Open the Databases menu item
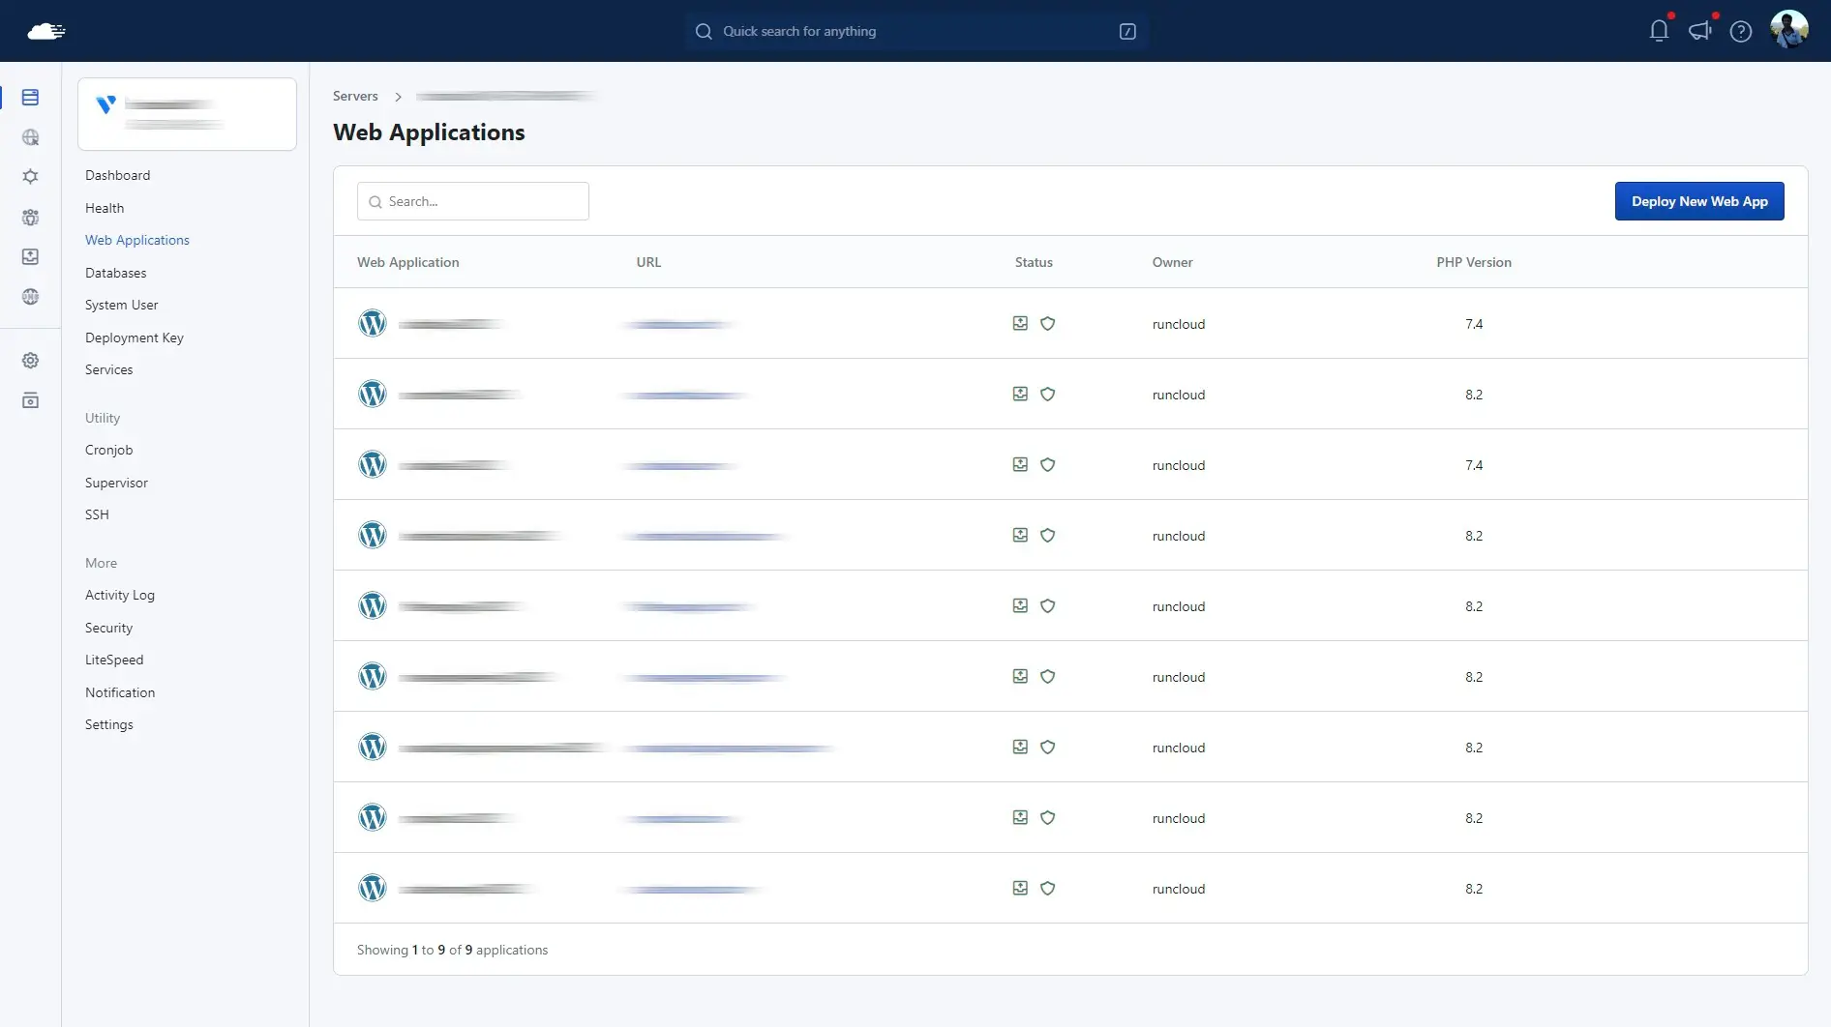This screenshot has height=1027, width=1831. 115,273
